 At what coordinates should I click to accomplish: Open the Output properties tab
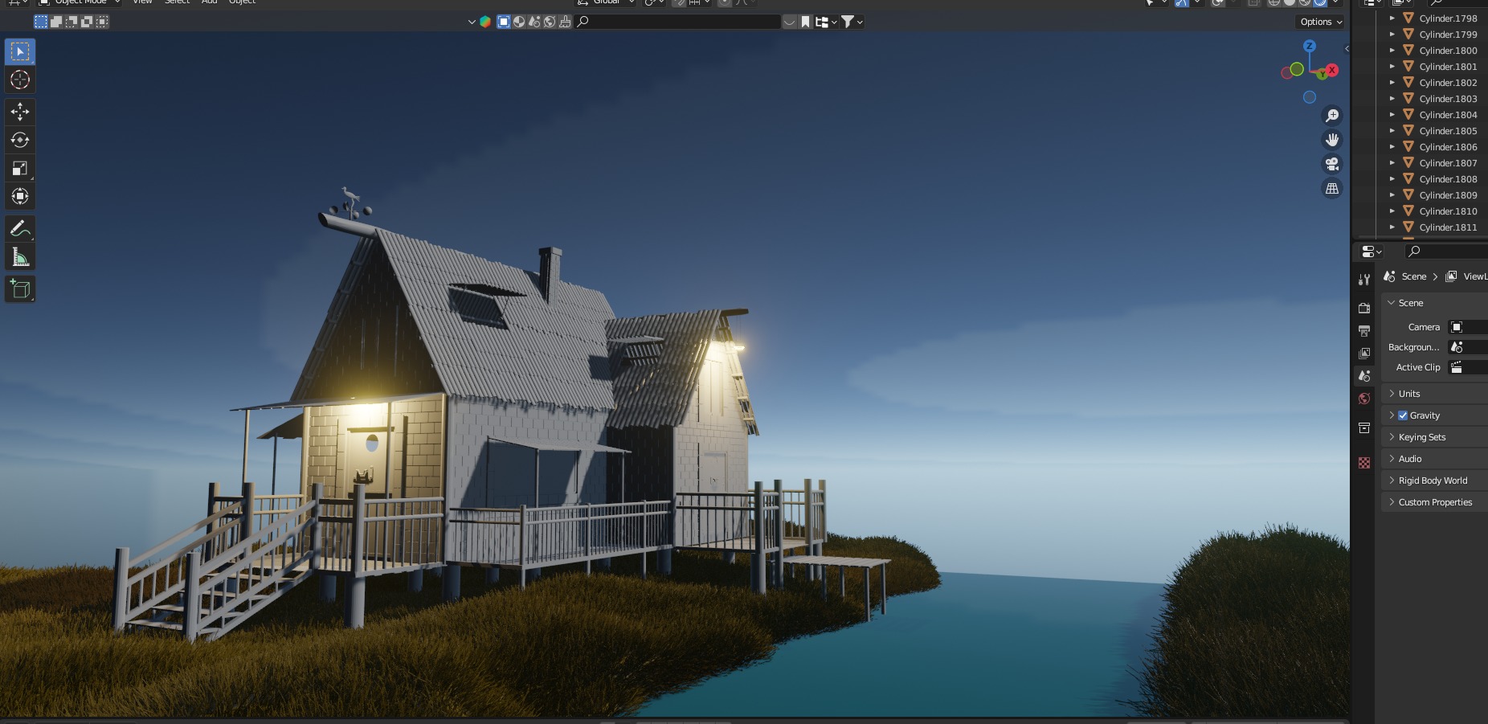tap(1364, 330)
